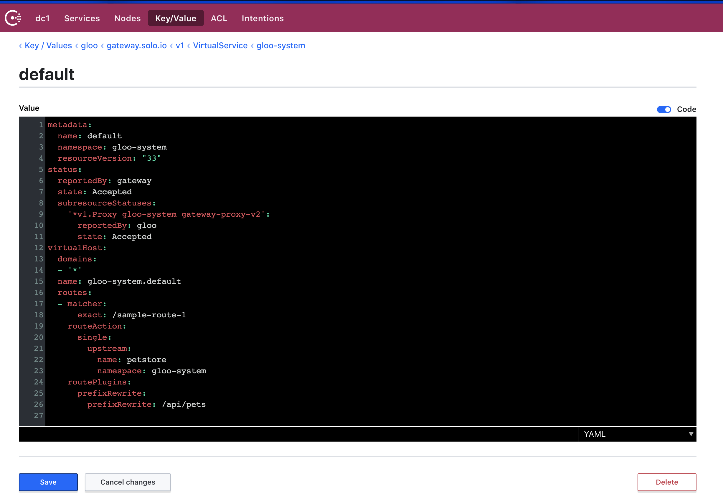This screenshot has height=504, width=723.
Task: Click 'reportedBy: gloo' on line 10
Action: (x=117, y=225)
